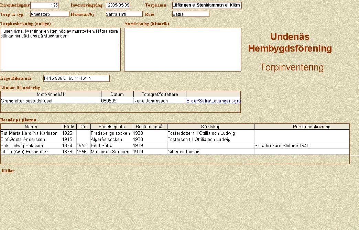Click the Rote field showing Sättra
This screenshot has width=359, height=230.
(x=191, y=14)
